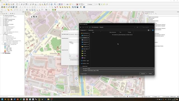Open Chrome from the taskbar
The height and width of the screenshot is (101, 179).
click(x=5, y=99)
